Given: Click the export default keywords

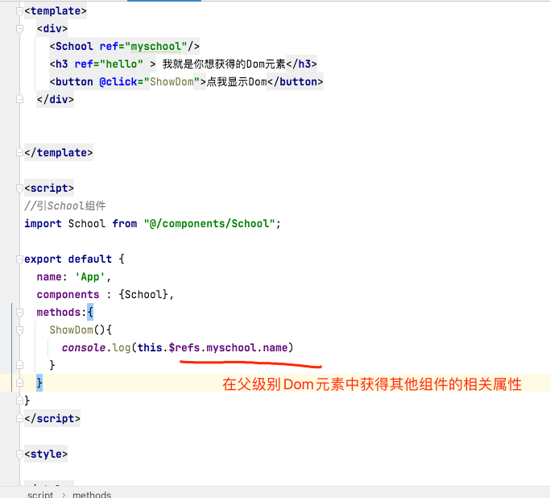Looking at the screenshot, I should click(x=68, y=259).
